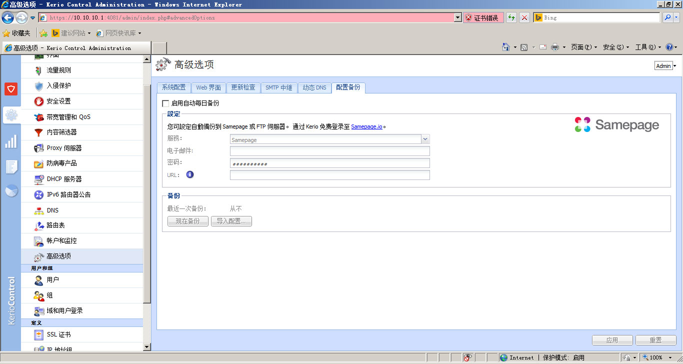Click the 安全设置 hand icon
Screen dimensions: 683x364
[38, 101]
